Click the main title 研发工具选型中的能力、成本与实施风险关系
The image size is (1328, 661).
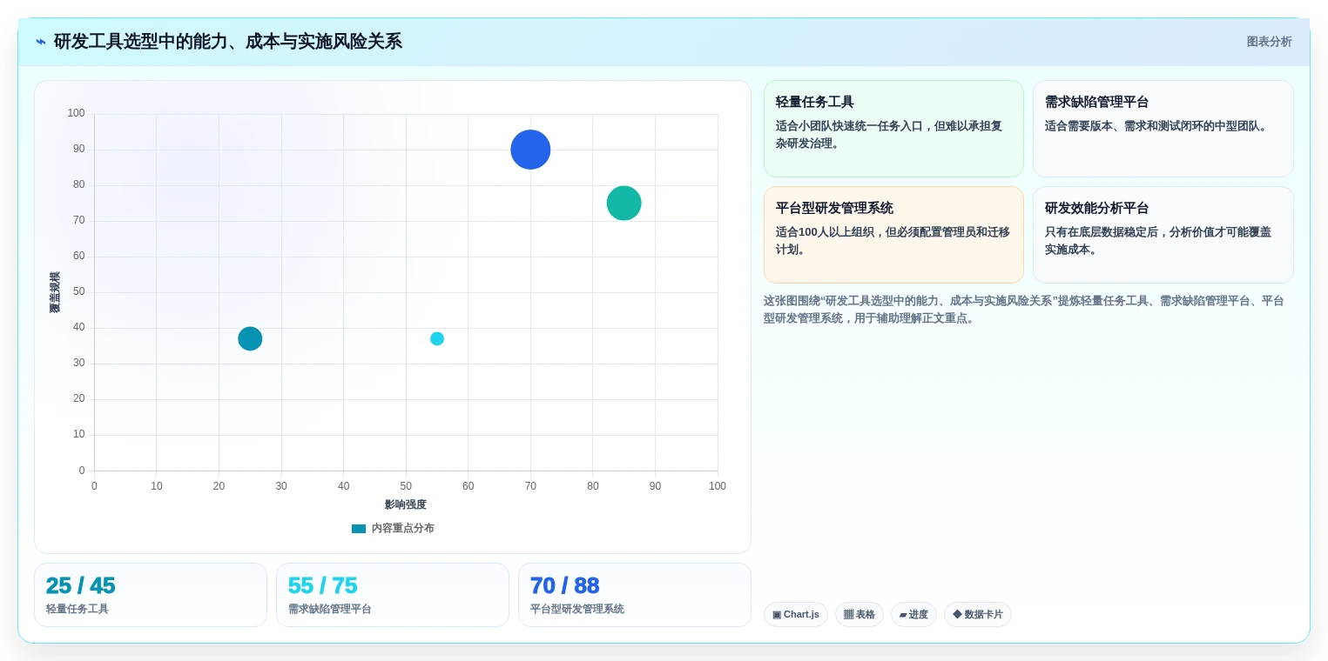[x=228, y=42]
